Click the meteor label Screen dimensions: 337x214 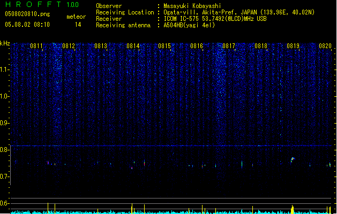click(76, 17)
